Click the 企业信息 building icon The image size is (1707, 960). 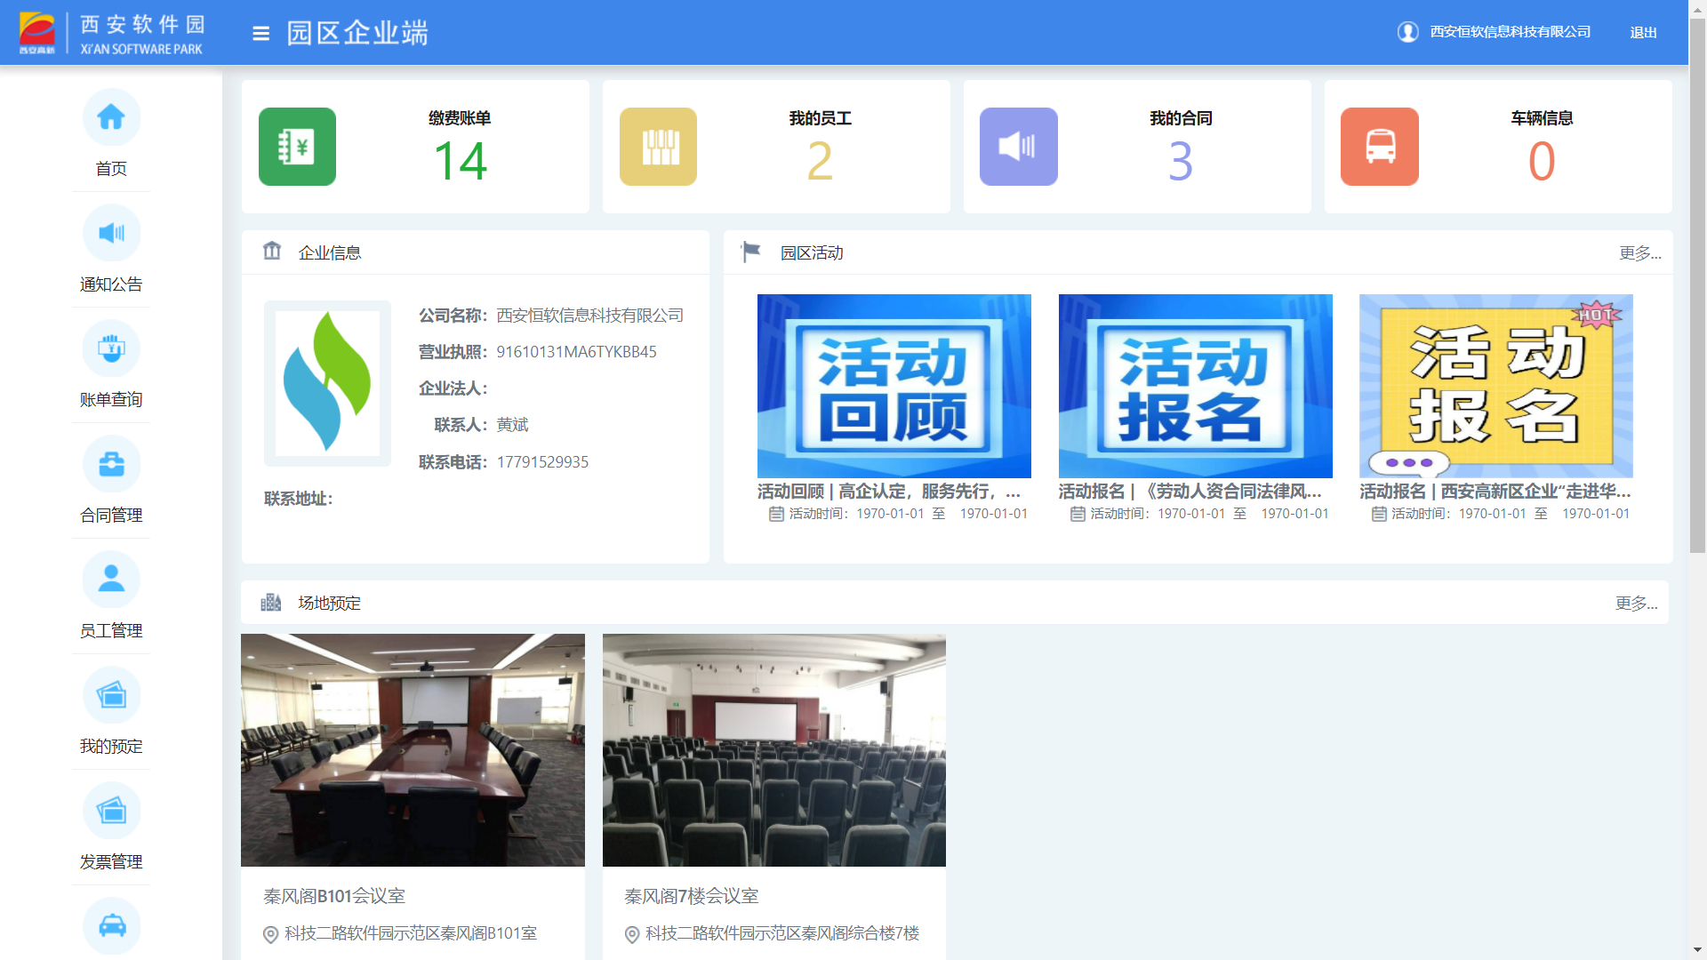(272, 252)
